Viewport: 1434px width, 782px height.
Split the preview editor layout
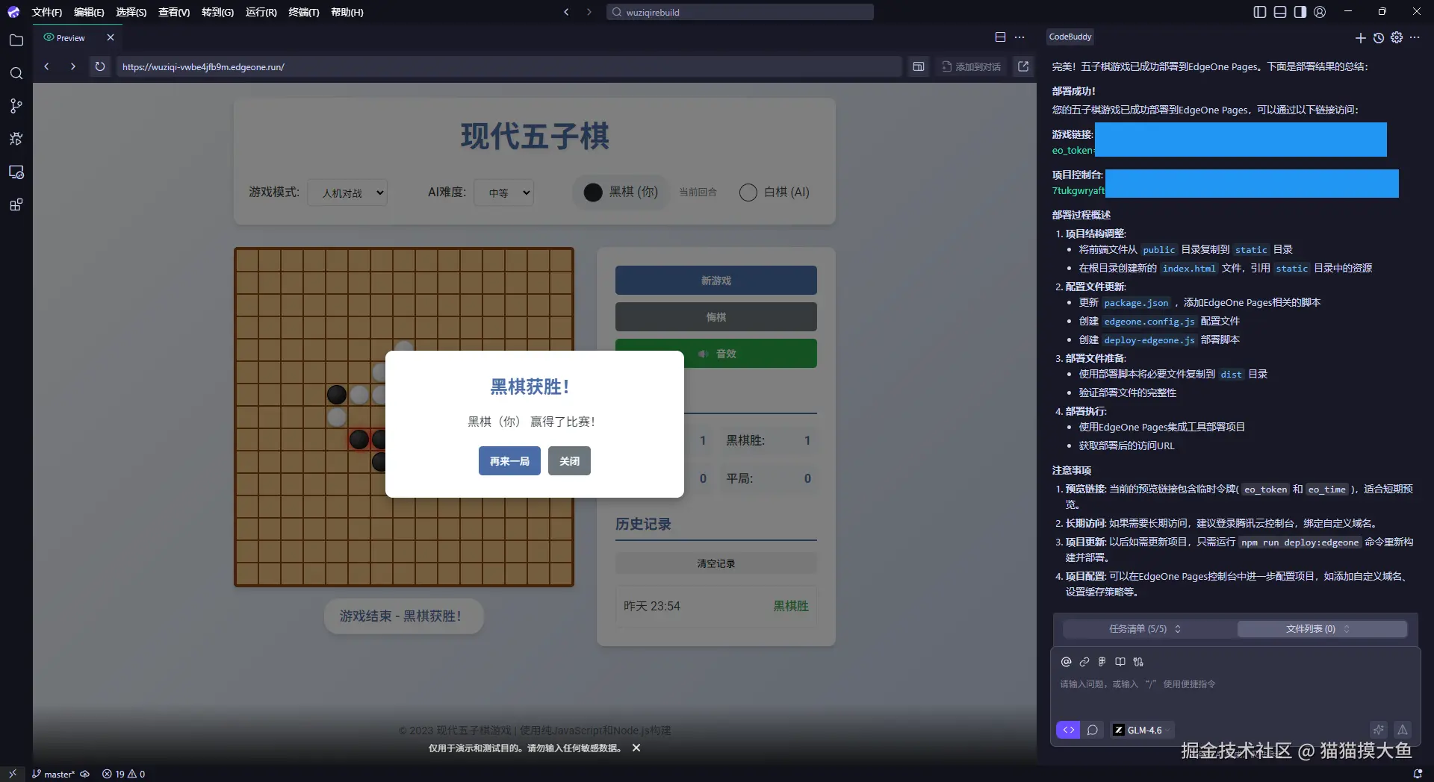click(1001, 37)
